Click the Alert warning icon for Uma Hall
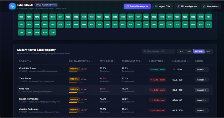The image size is (224, 118). coord(82,89)
